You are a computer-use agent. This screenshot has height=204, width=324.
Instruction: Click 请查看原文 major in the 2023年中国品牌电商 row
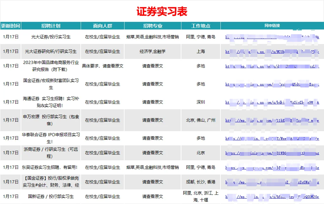(153, 66)
